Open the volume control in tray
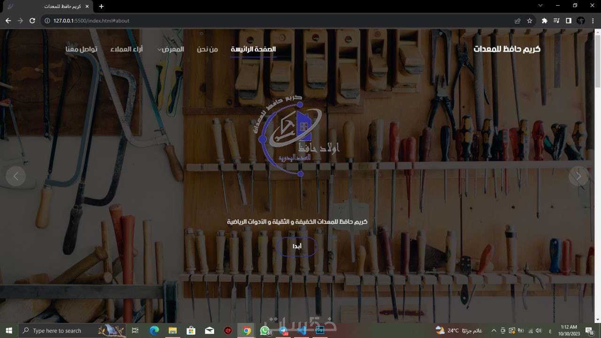601x338 pixels. click(x=539, y=330)
